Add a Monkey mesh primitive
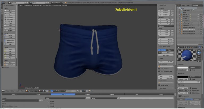The width and height of the screenshot is (204, 109). pyautogui.click(x=10, y=30)
